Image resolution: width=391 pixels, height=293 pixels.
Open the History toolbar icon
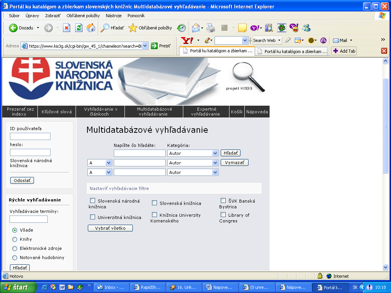click(181, 28)
